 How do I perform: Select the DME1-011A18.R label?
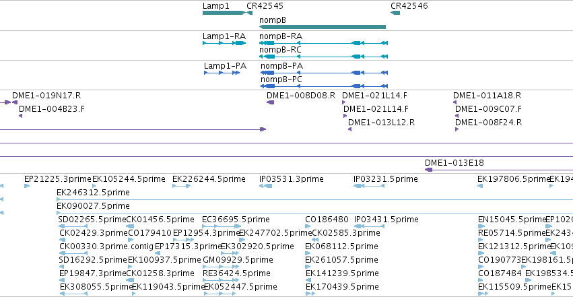pyautogui.click(x=487, y=96)
